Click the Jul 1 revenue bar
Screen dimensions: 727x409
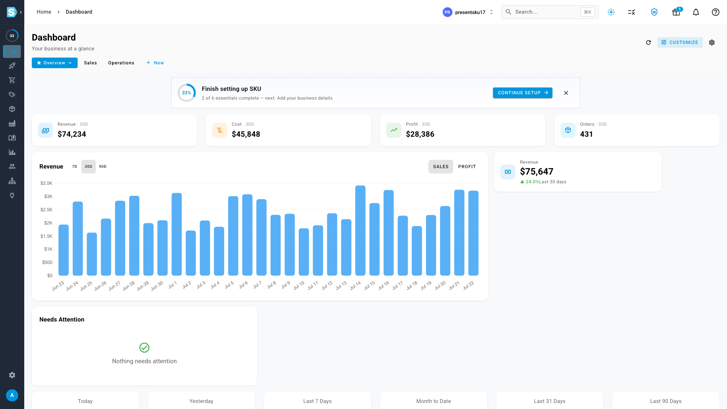click(x=177, y=234)
